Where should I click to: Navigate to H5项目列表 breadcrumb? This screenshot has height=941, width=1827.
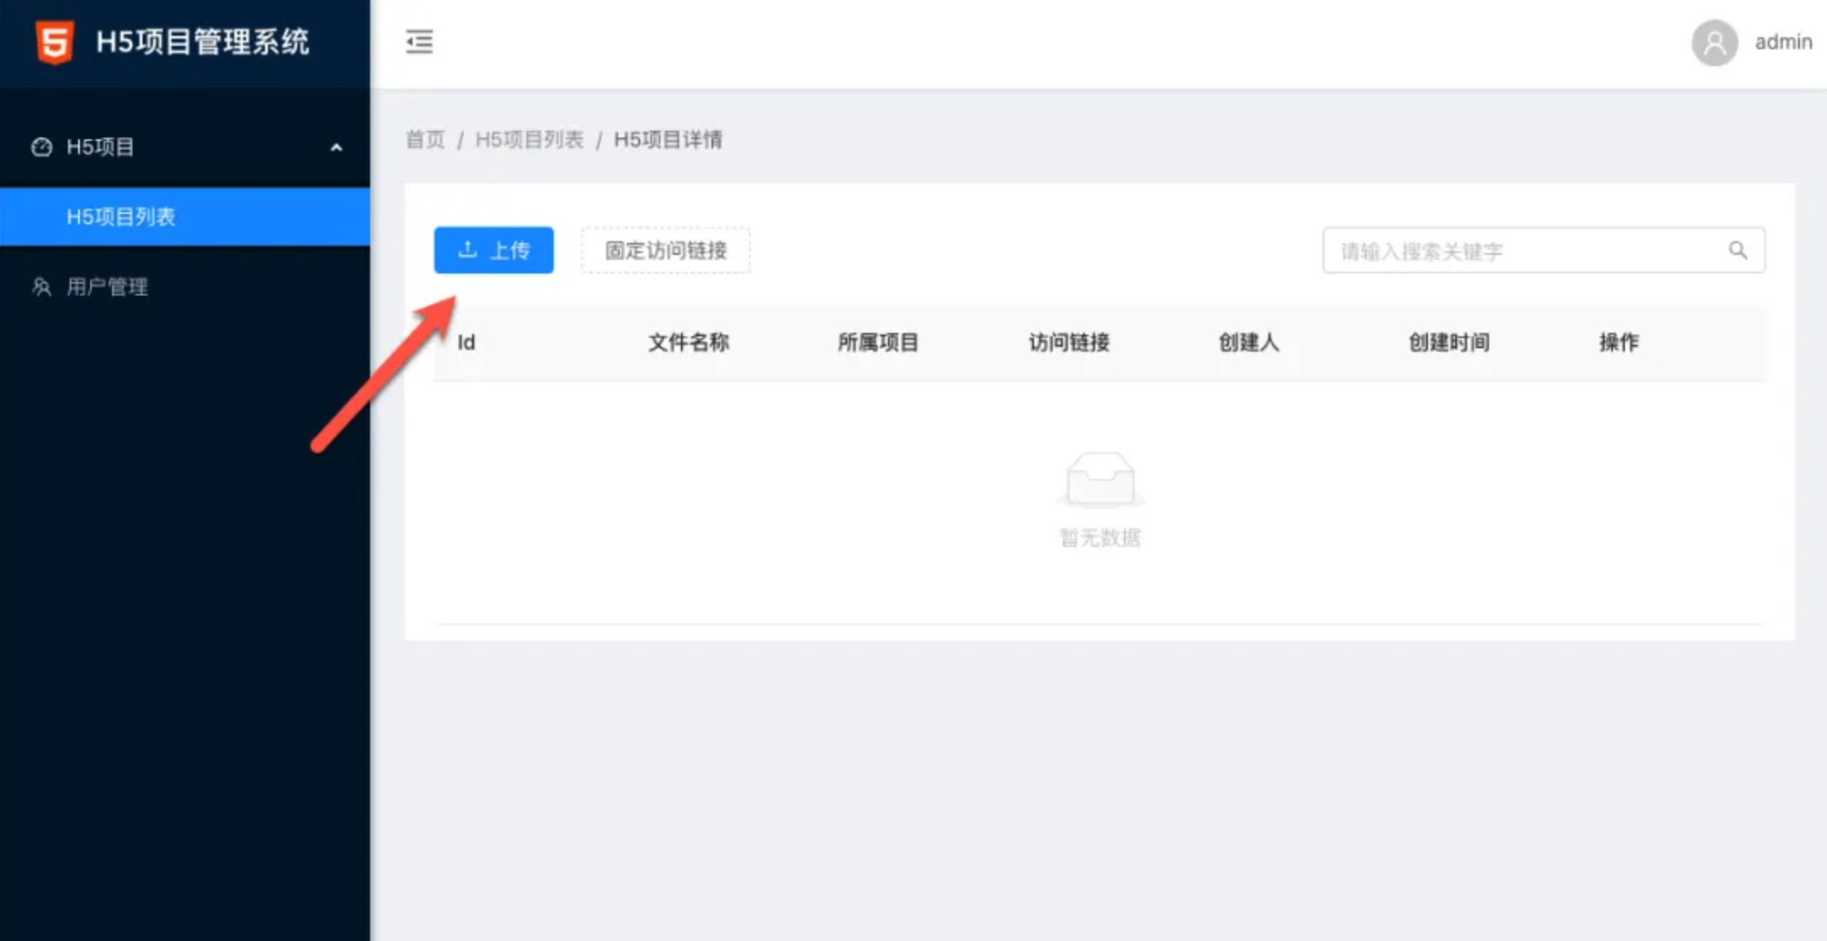[529, 139]
